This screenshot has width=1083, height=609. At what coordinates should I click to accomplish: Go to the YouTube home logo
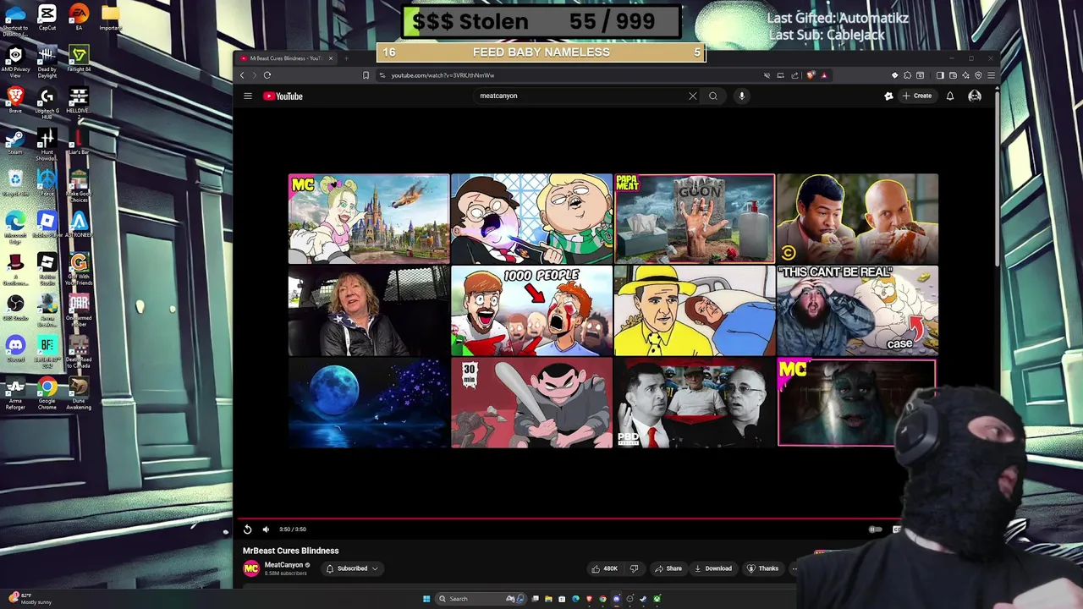pyautogui.click(x=283, y=96)
